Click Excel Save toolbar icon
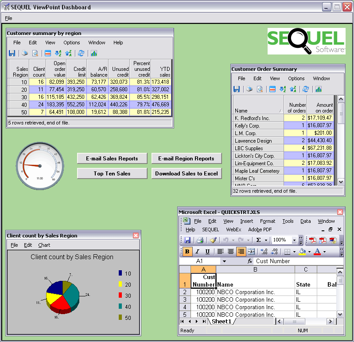Viewport: 354px width, 342px height. tap(187, 240)
